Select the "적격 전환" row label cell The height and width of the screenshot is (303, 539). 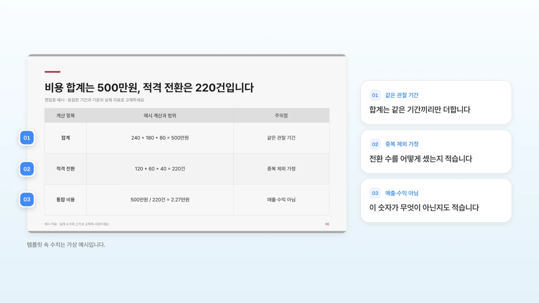66,169
